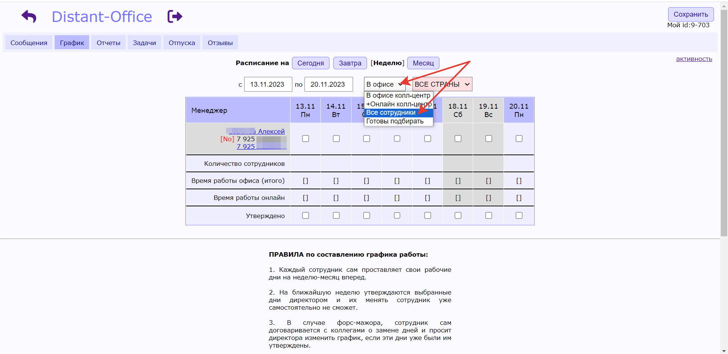Check Утверждено for 18.11 Сб
The height and width of the screenshot is (354, 728).
tap(458, 215)
